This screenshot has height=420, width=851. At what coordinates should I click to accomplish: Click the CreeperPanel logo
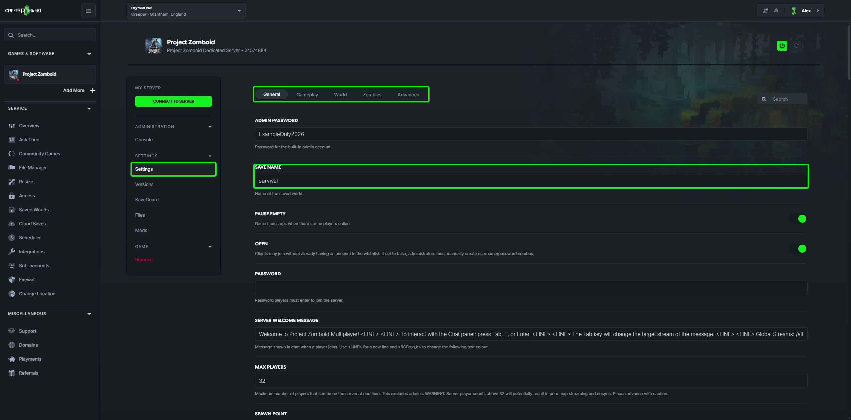(x=24, y=11)
